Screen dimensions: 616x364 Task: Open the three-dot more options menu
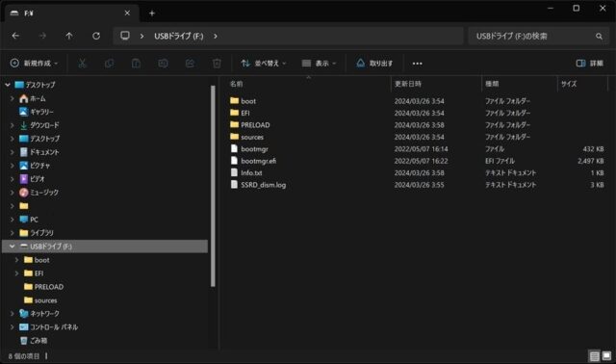[x=417, y=64]
